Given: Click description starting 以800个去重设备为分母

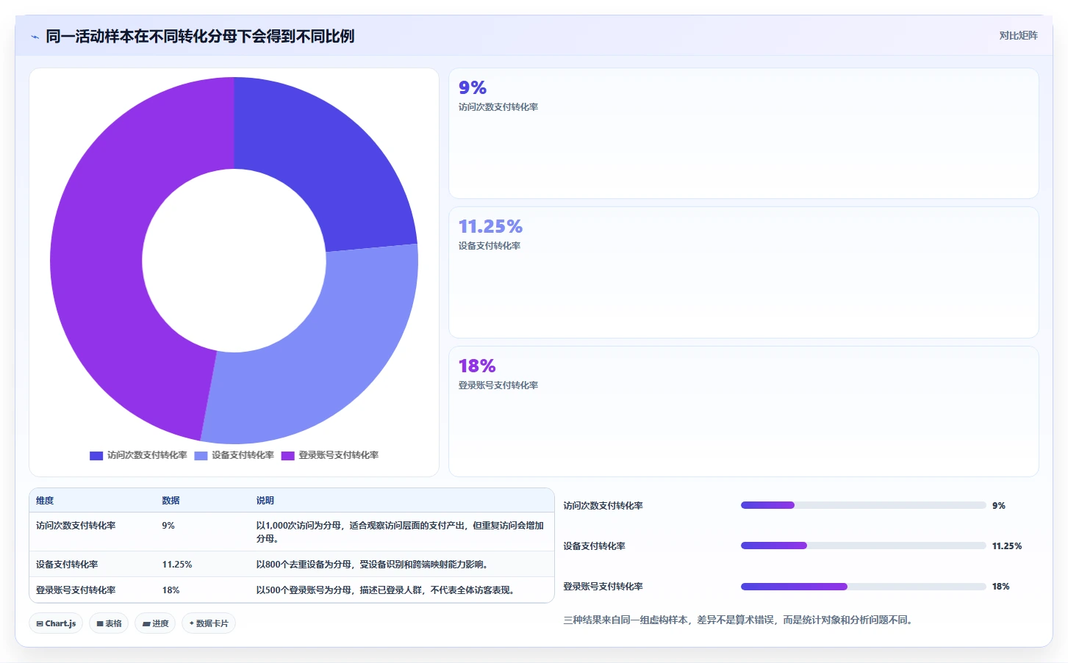Looking at the screenshot, I should (x=372, y=565).
